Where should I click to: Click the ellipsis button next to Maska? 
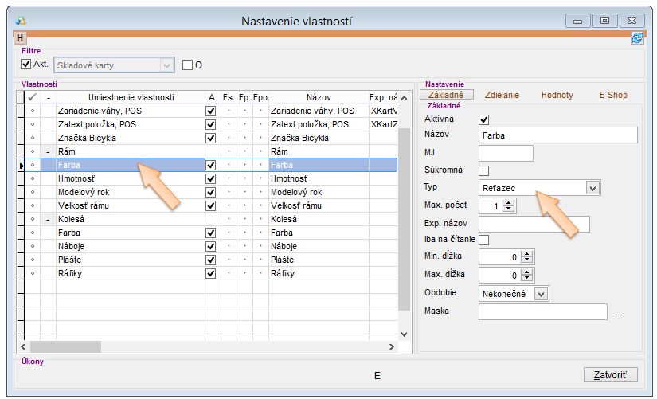[618, 312]
